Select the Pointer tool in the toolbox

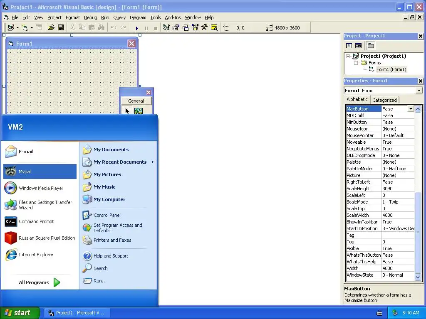coord(126,110)
